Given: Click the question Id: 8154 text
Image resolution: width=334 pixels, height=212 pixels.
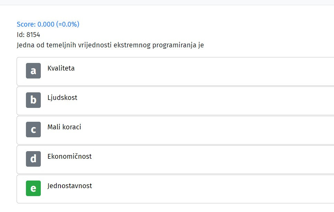Looking at the screenshot, I should click(x=28, y=35).
